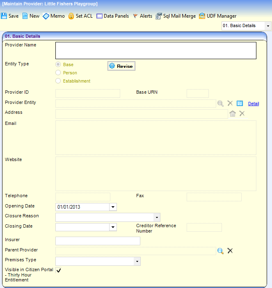Select the Person entity type radio
The width and height of the screenshot is (272, 288).
click(x=58, y=73)
